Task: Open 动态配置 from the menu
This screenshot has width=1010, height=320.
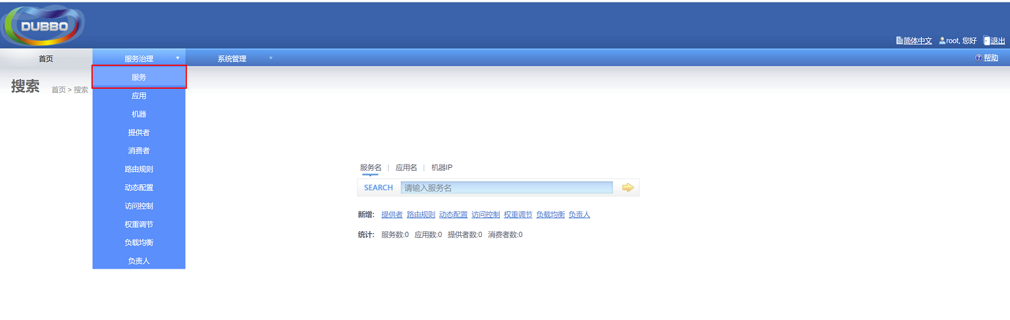Action: coord(139,188)
